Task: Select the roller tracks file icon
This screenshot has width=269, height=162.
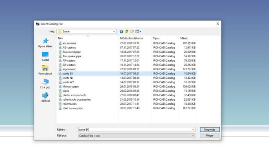Action: tap(60, 104)
